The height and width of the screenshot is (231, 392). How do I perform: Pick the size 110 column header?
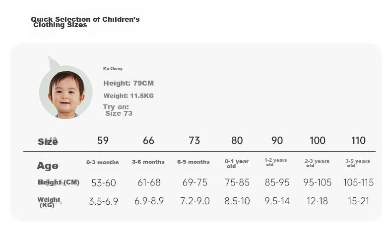358,140
